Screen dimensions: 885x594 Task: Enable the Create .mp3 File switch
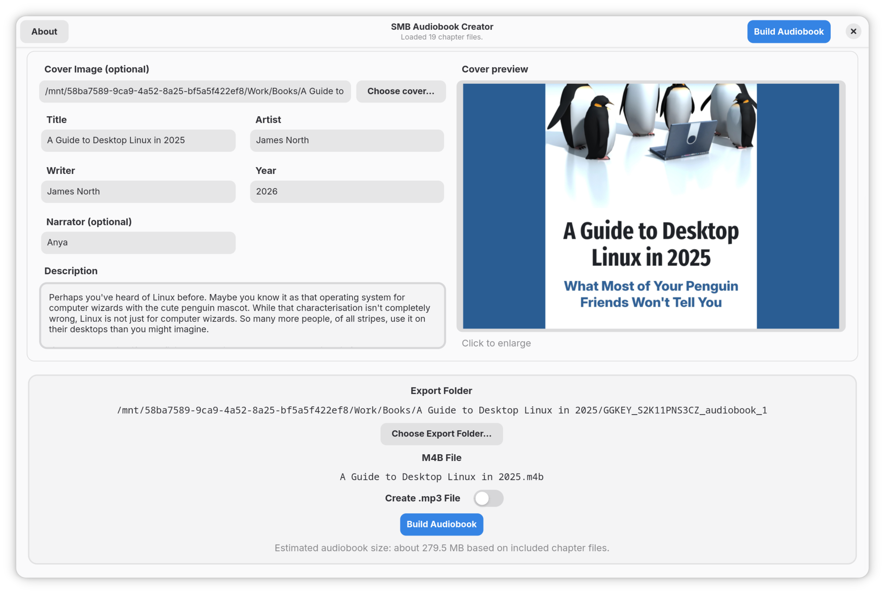(x=488, y=498)
